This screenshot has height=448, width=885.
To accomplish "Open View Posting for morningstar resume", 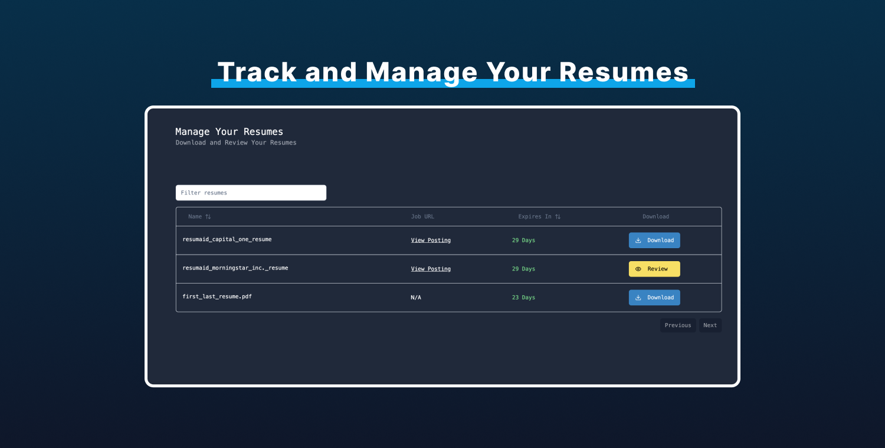I will click(431, 269).
